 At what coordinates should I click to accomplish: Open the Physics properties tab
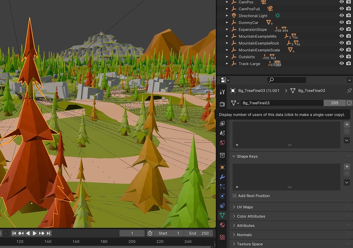(x=222, y=196)
